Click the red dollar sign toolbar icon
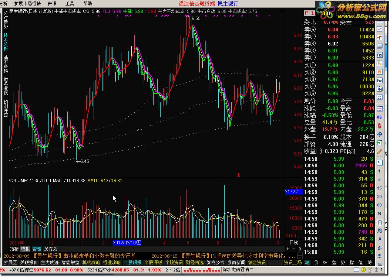 [x=380, y=126]
